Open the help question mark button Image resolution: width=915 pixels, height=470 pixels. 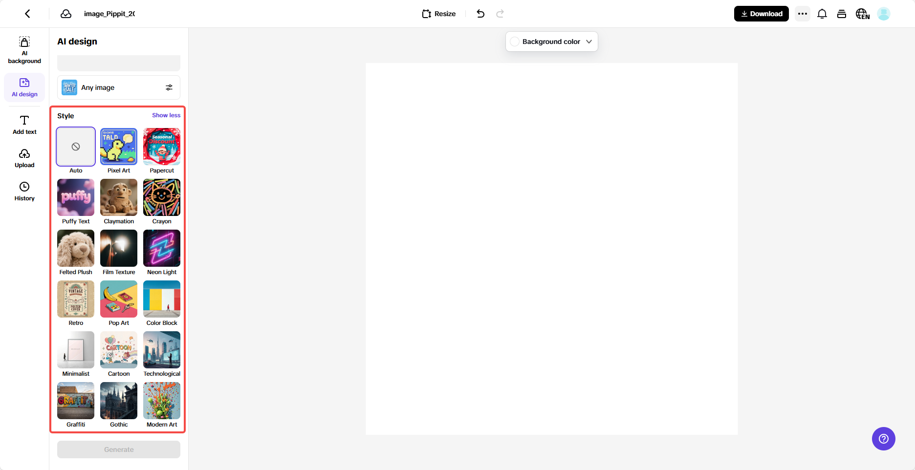pyautogui.click(x=884, y=439)
